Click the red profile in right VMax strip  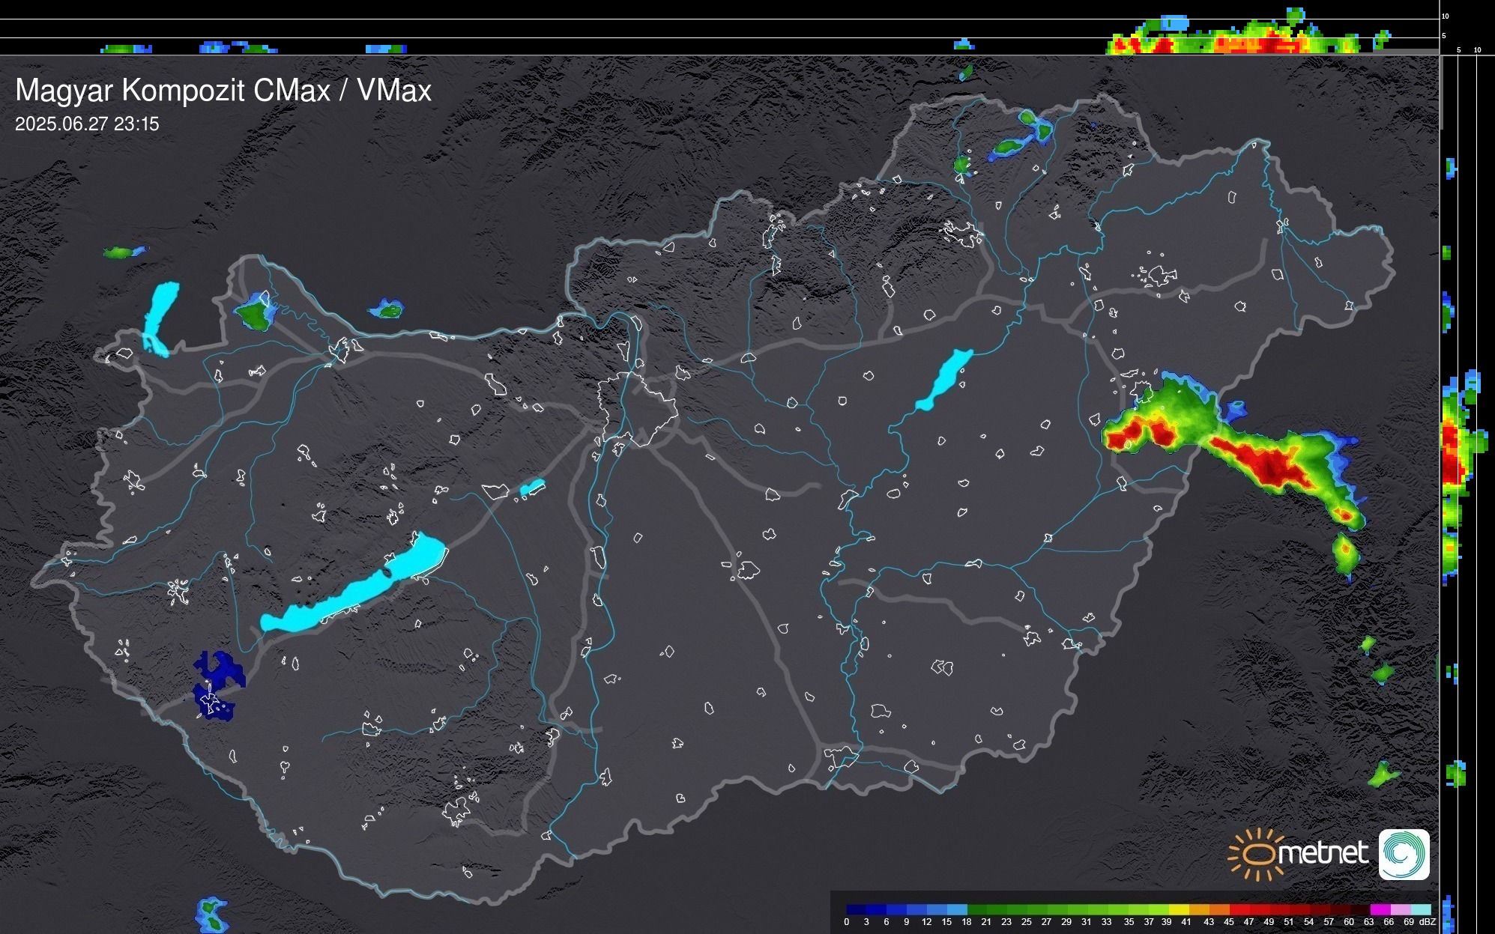(1450, 461)
